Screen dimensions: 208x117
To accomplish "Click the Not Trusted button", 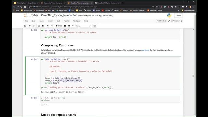I will [x=161, y=21].
